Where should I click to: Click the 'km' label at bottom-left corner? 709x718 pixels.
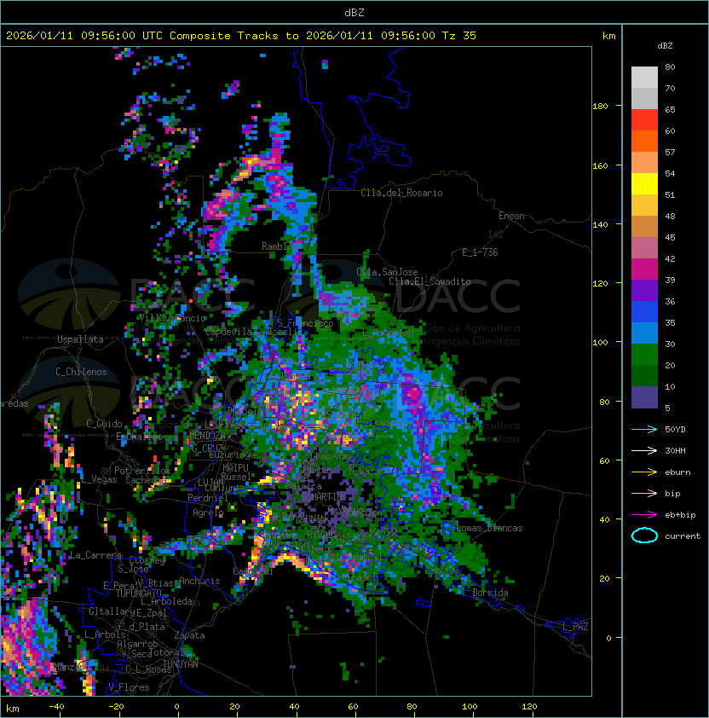coord(13,709)
